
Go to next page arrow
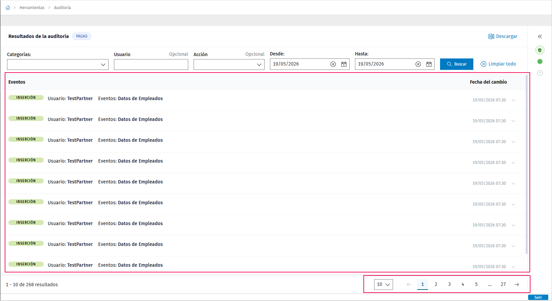tap(517, 285)
